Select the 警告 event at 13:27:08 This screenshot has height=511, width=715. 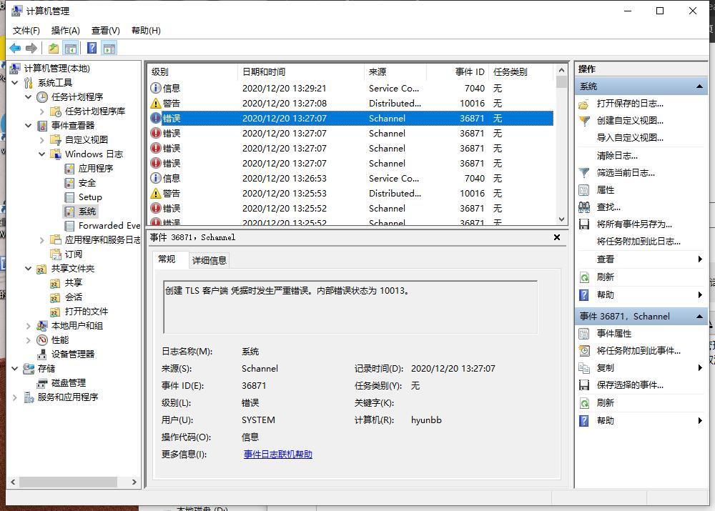(351, 104)
